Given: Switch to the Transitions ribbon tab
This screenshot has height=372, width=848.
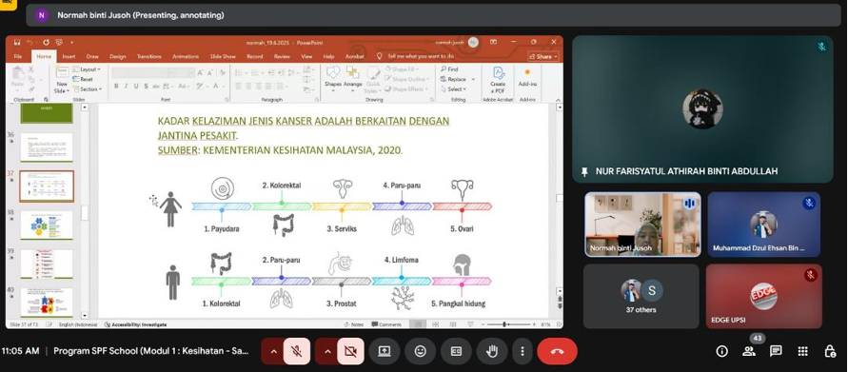Looking at the screenshot, I should [x=149, y=56].
